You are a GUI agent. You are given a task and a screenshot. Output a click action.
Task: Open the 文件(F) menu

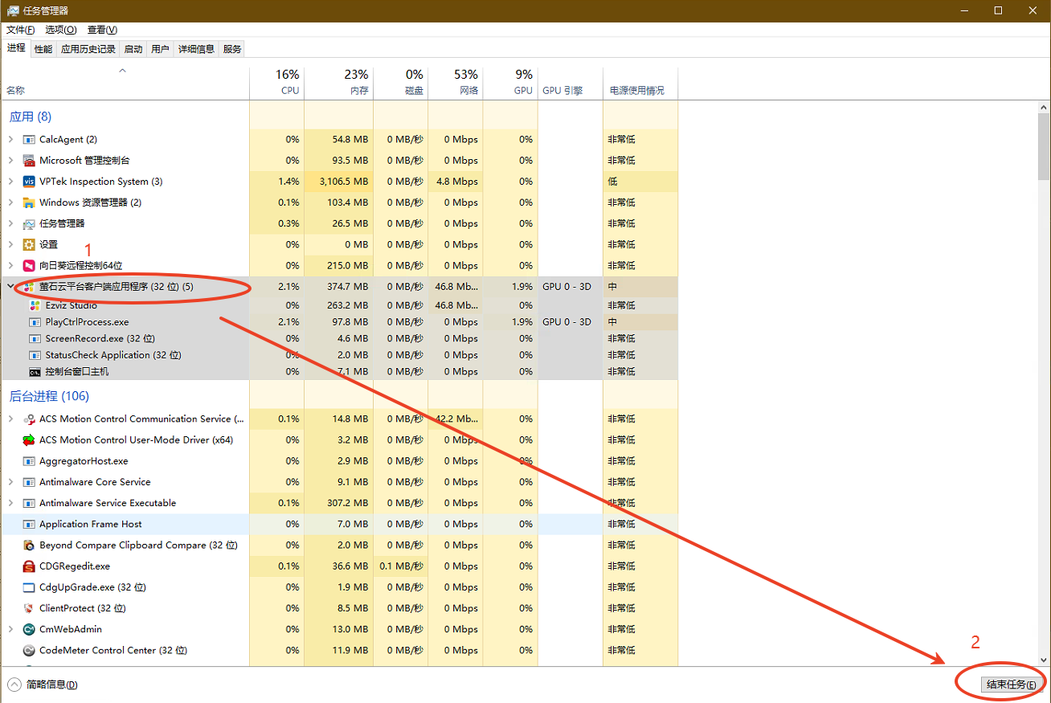(21, 30)
